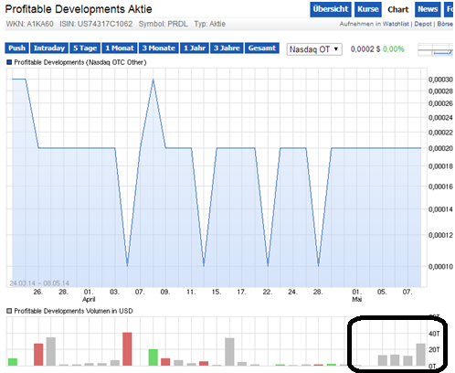Screen dimensions: 455x373
Task: Show the Gesamt full history chart
Action: tap(262, 48)
